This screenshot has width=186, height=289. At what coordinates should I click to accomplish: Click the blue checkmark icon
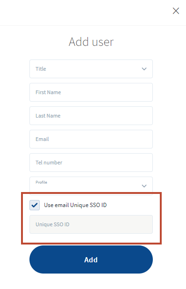[x=35, y=205]
